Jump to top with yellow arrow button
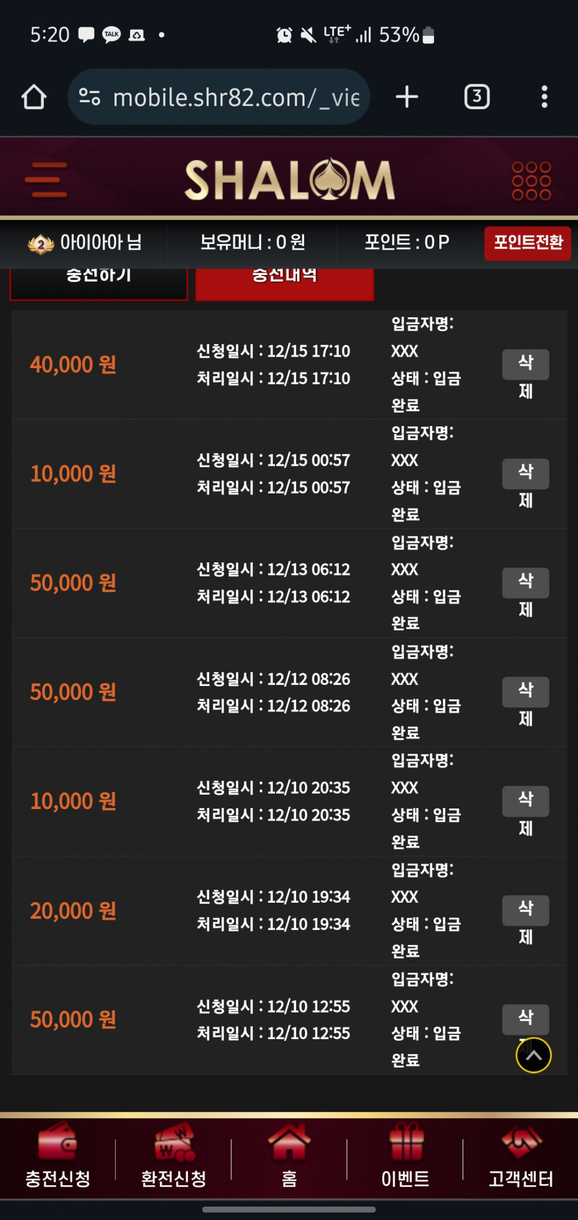578x1220 pixels. pos(533,1055)
